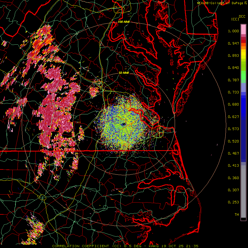Select the 0.680 scale value
The width and height of the screenshot is (248, 248).
tap(233, 104)
